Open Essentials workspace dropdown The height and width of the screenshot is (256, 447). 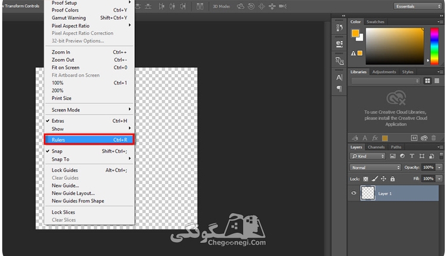(418, 7)
